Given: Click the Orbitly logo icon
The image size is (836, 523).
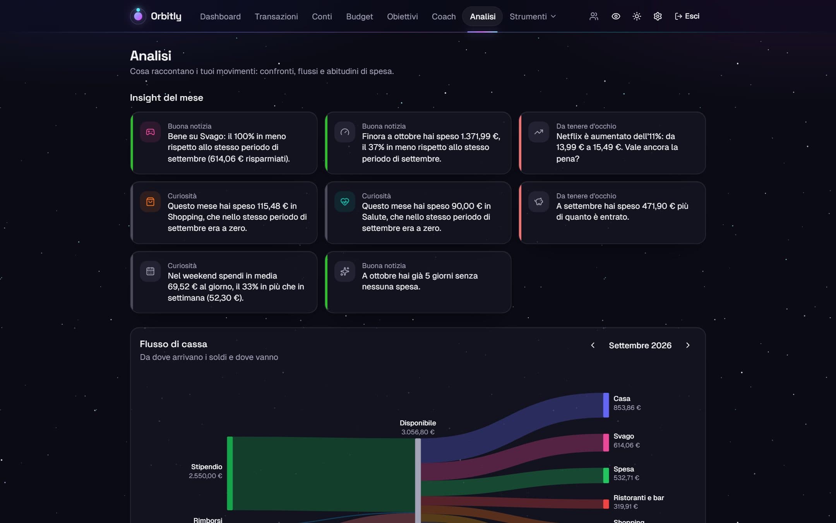Looking at the screenshot, I should [x=138, y=16].
